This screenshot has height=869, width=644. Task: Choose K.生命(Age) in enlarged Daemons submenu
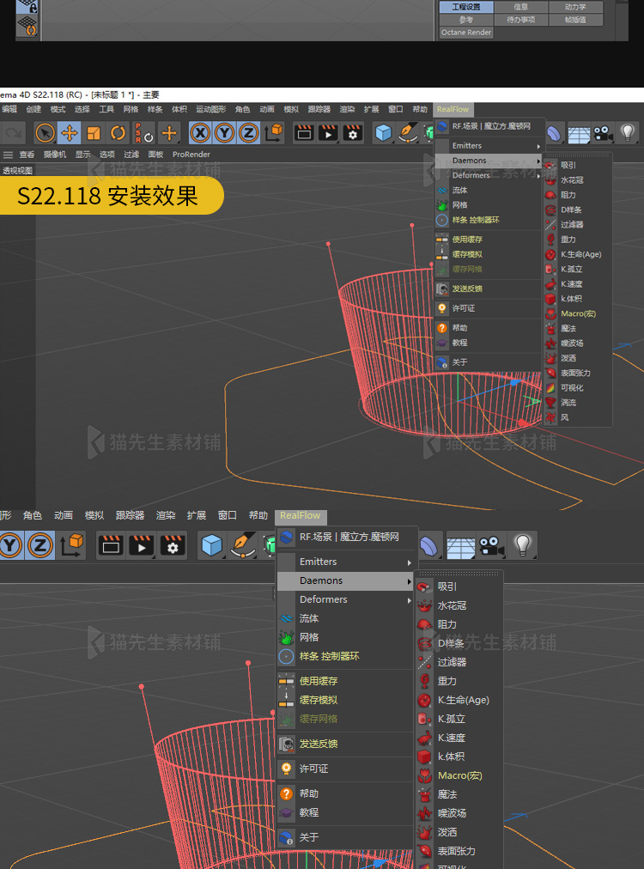[x=459, y=700]
